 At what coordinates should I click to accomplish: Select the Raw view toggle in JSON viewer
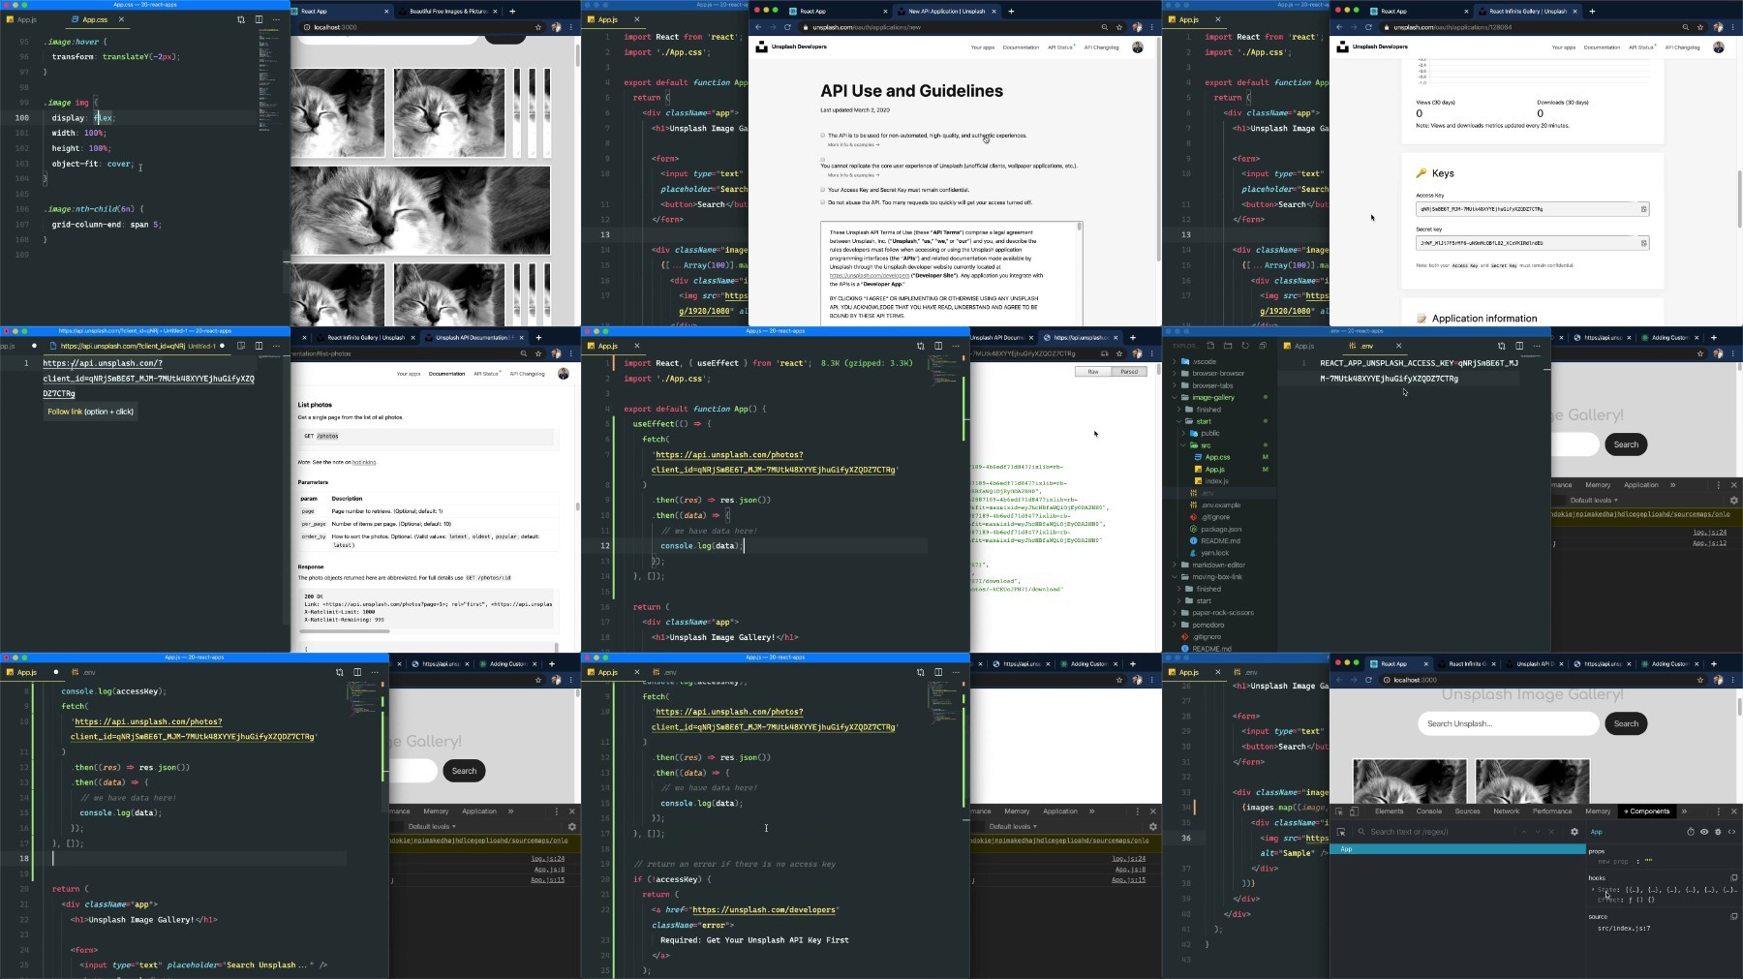point(1093,372)
